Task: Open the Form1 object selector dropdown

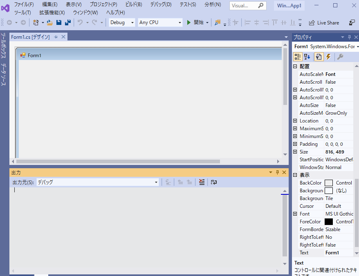Action: coord(357,47)
